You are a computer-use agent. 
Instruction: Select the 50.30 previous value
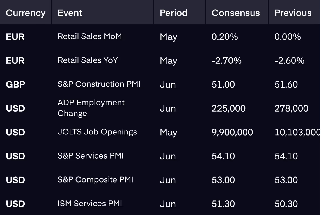tap(286, 204)
